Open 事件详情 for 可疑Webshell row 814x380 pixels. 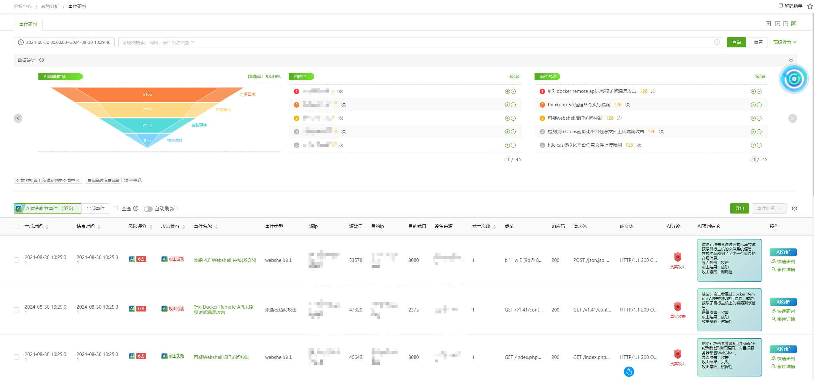[x=783, y=367]
